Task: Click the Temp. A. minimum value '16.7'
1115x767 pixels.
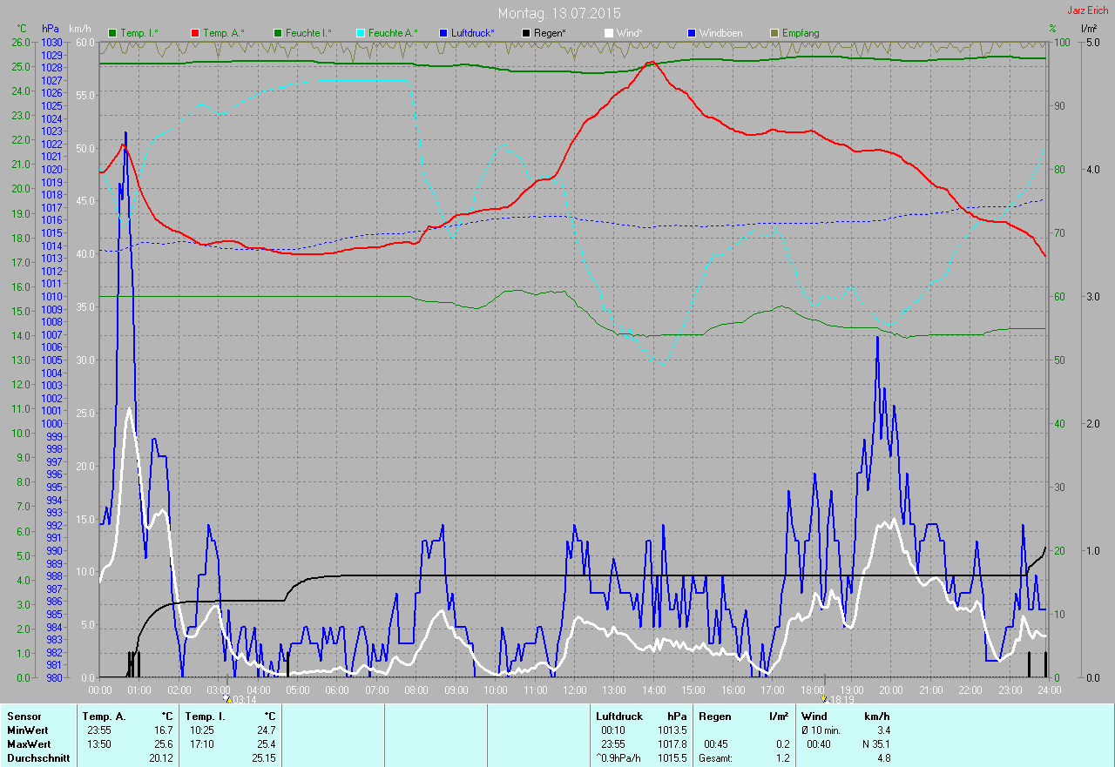Action: [163, 730]
